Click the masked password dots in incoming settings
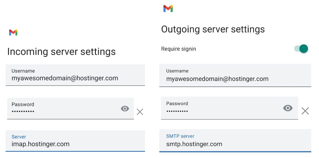Image resolution: width=319 pixels, height=158 pixels. 23,112
